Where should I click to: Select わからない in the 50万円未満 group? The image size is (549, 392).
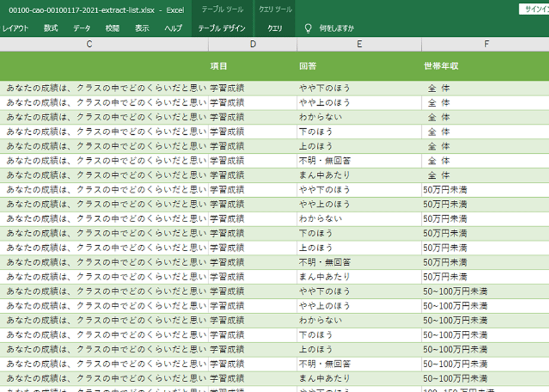tap(359, 219)
